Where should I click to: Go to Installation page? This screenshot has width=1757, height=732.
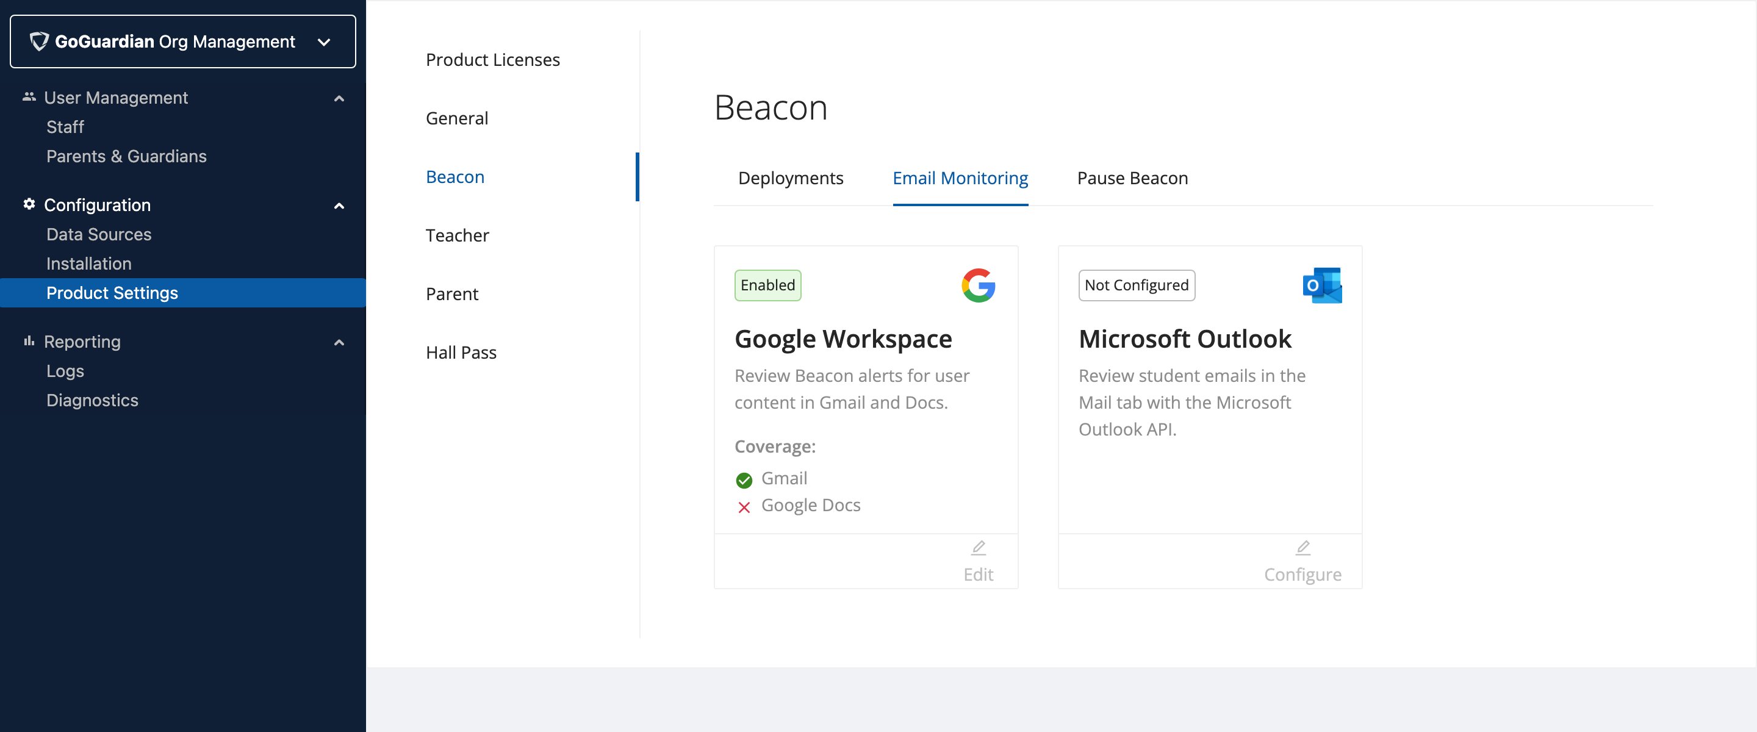coord(88,264)
